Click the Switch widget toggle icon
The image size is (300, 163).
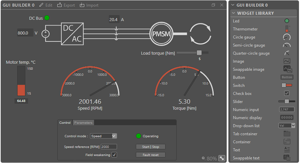point(287,85)
